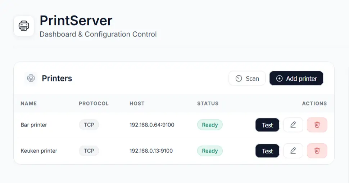Delete the Bar printer using trash icon

pyautogui.click(x=317, y=125)
